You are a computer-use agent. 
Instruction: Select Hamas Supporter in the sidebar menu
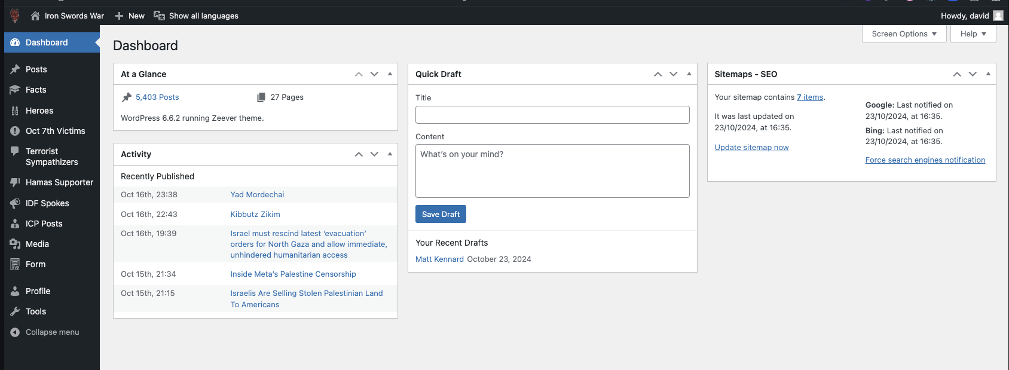(x=59, y=182)
